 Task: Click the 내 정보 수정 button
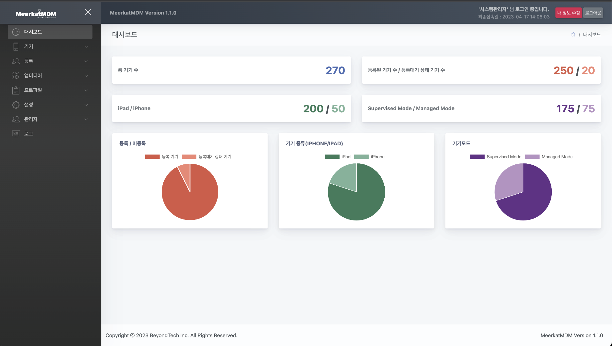pos(568,13)
